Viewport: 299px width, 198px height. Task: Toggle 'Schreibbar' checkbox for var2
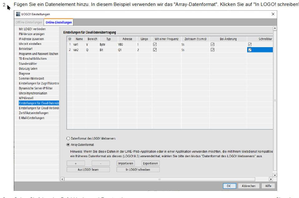[x=250, y=50]
